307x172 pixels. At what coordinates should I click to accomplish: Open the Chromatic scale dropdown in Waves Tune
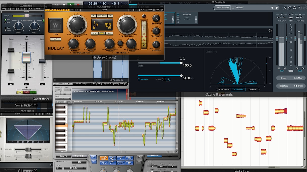pos(75,168)
